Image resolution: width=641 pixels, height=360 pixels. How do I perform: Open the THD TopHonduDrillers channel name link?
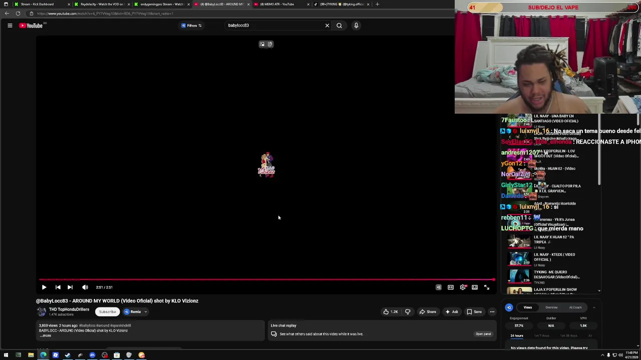(x=69, y=309)
